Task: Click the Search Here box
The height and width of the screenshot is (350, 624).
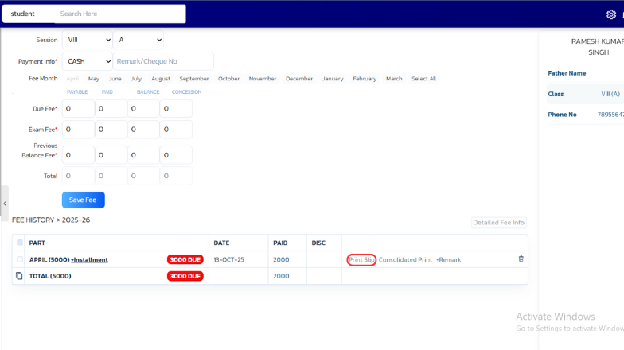Action: (x=119, y=14)
